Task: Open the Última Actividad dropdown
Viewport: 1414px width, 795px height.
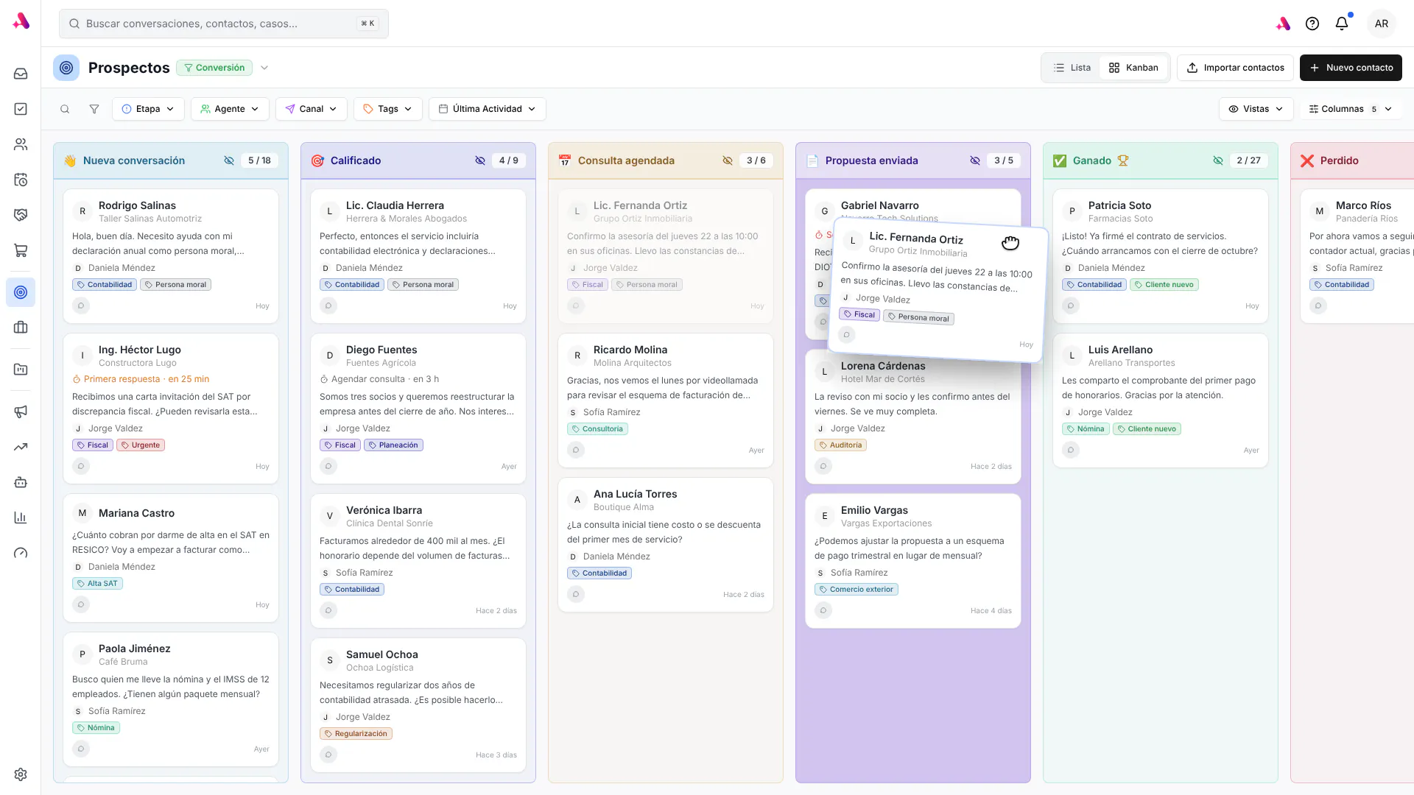Action: 488,109
